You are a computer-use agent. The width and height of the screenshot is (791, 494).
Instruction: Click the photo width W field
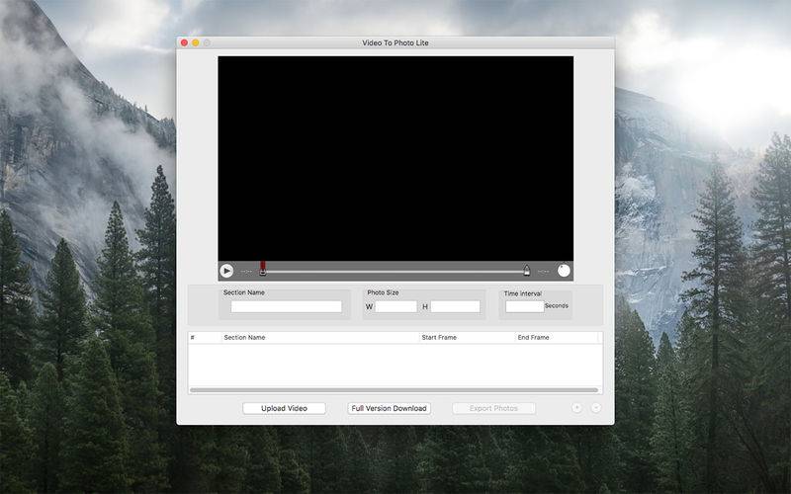396,306
